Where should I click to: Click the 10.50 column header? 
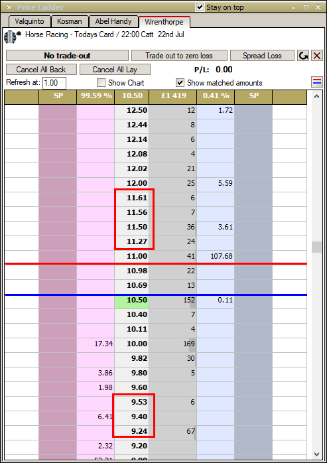tap(132, 96)
